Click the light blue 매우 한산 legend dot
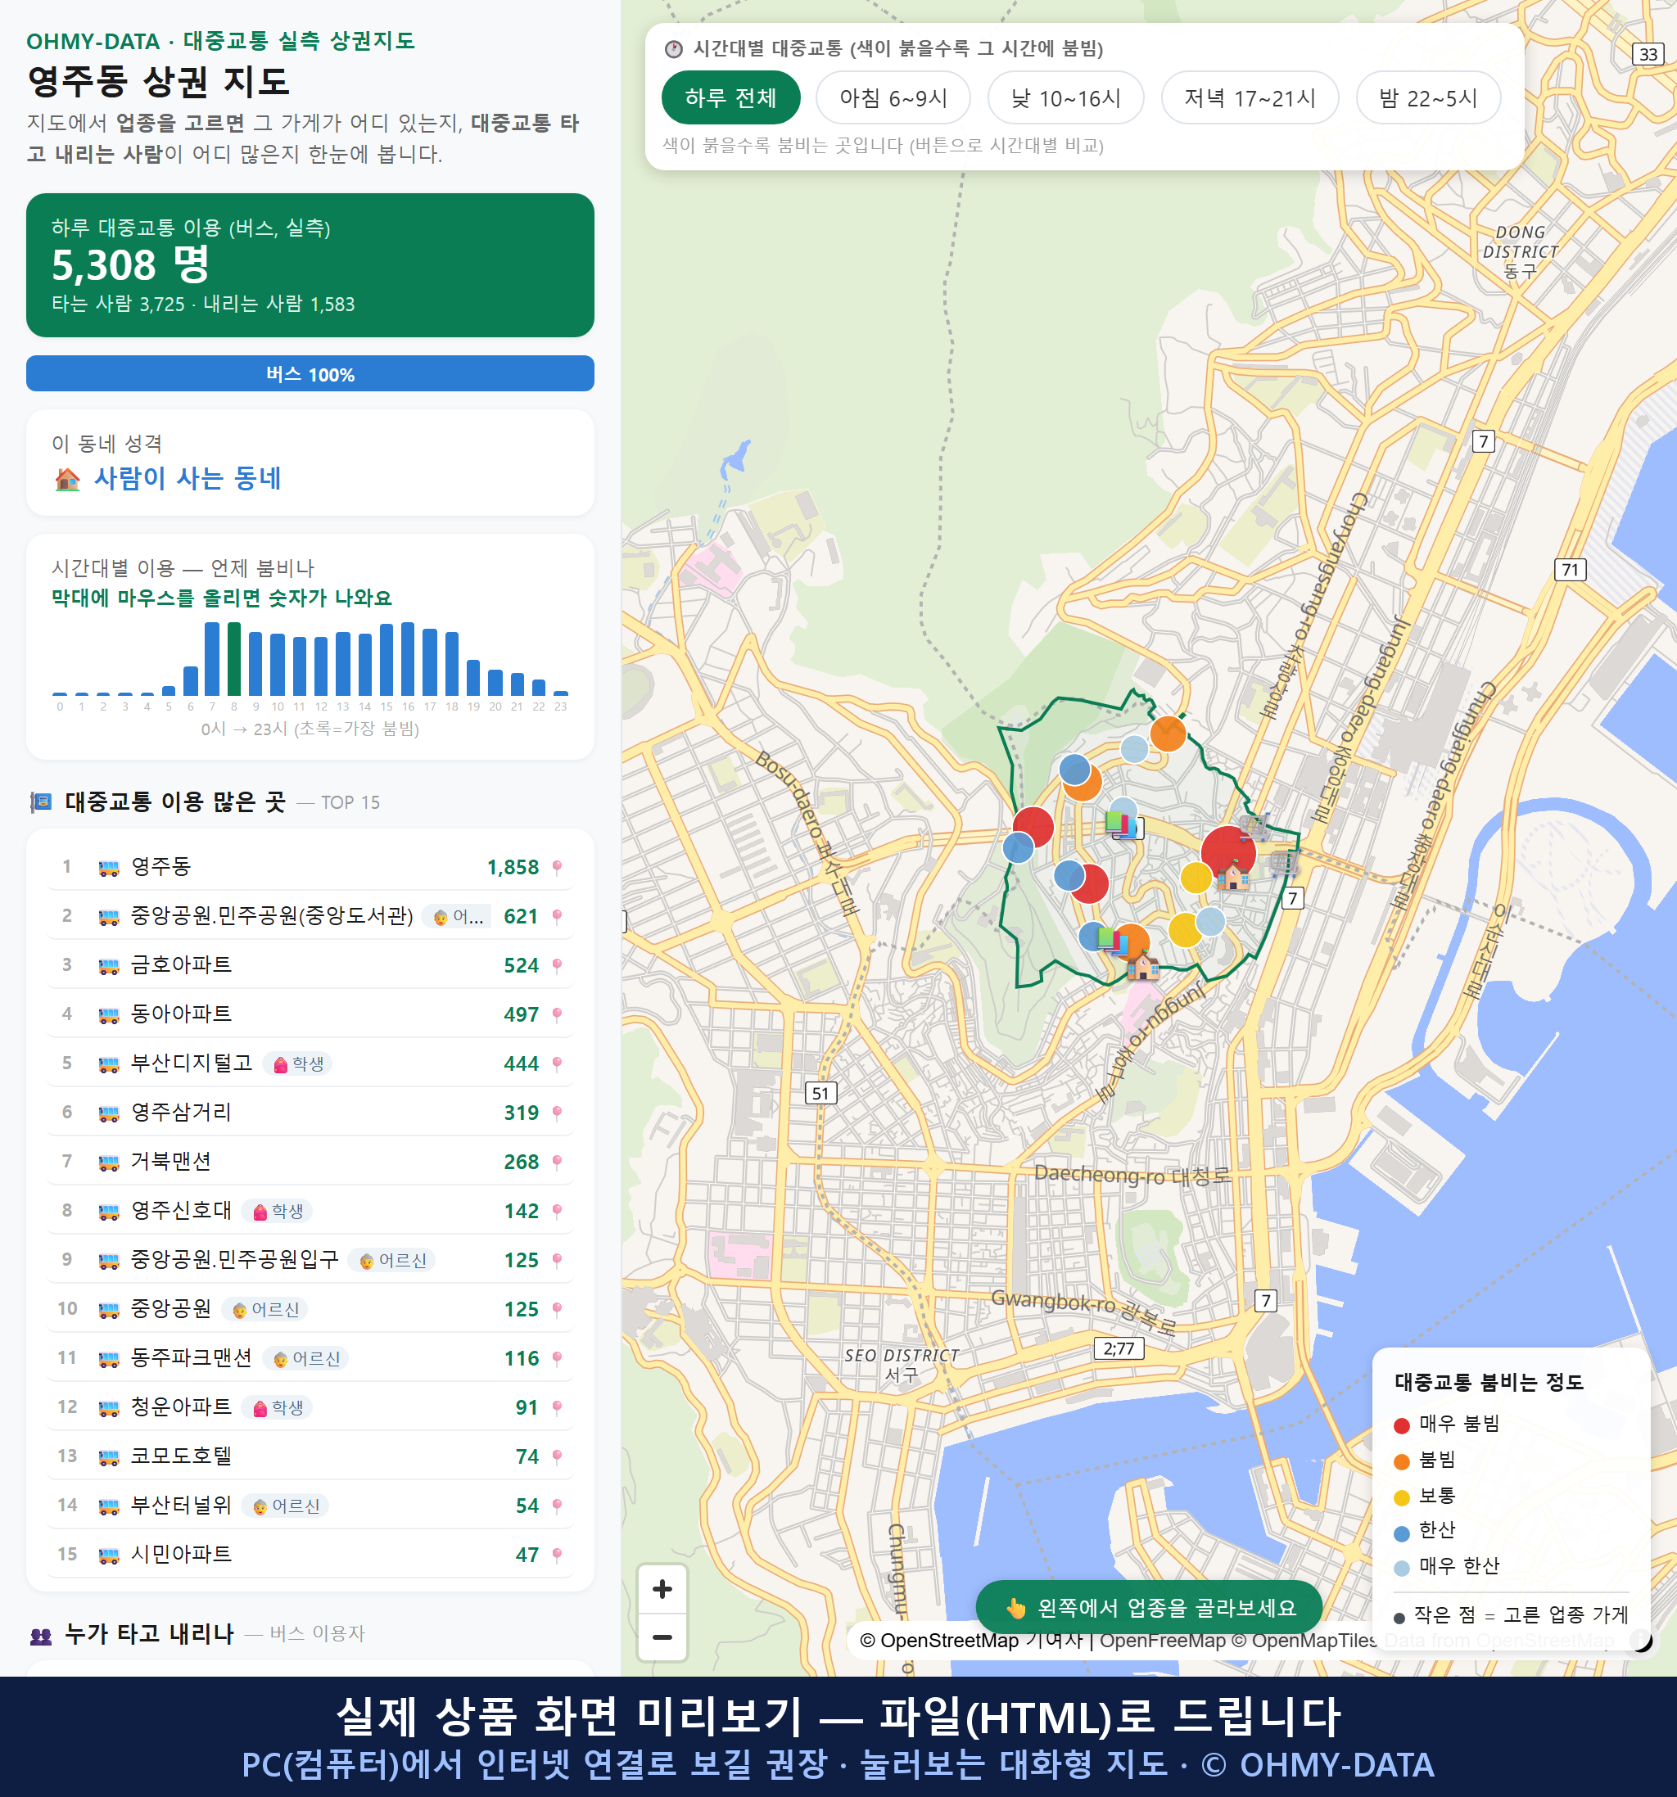Viewport: 1677px width, 1797px height. 1402,1569
